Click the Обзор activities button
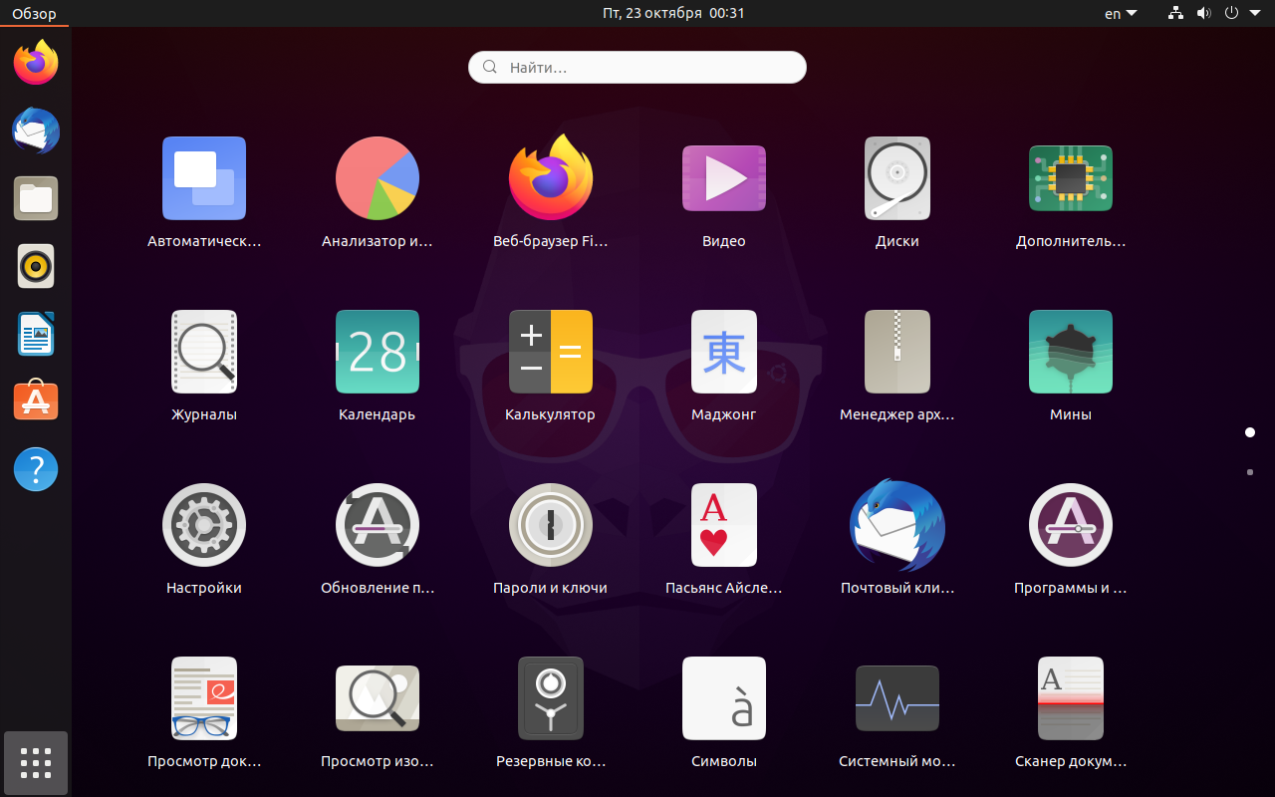This screenshot has height=797, width=1275. (x=34, y=13)
